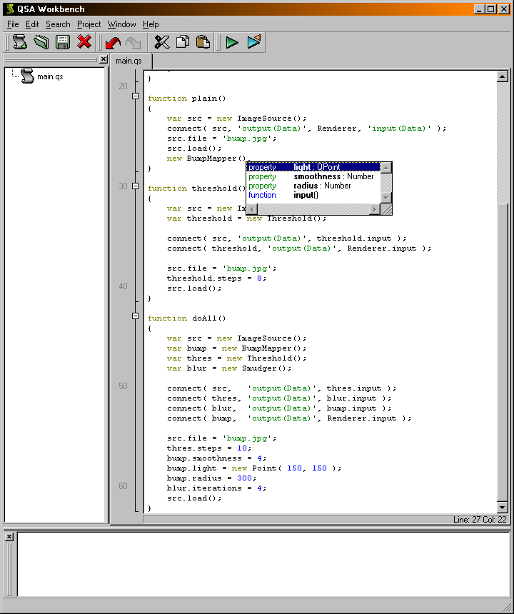Image resolution: width=514 pixels, height=614 pixels.
Task: Click the main.qs script icon in tree
Action: pos(27,76)
